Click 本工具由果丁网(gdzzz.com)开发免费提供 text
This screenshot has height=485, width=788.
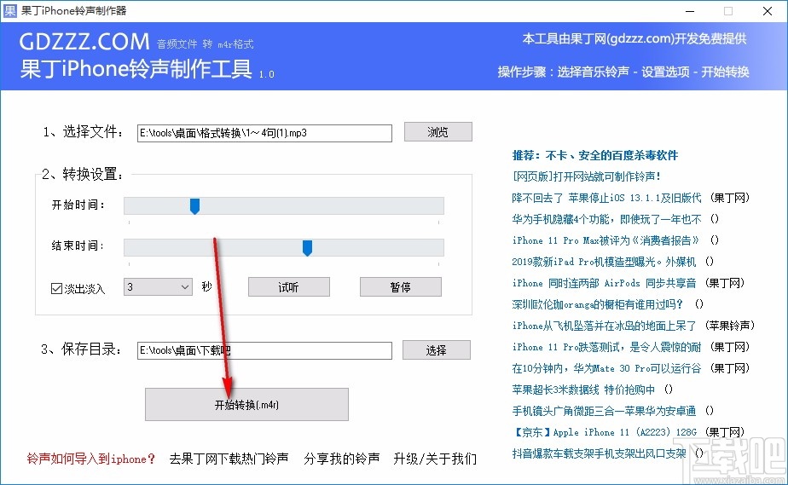(634, 39)
